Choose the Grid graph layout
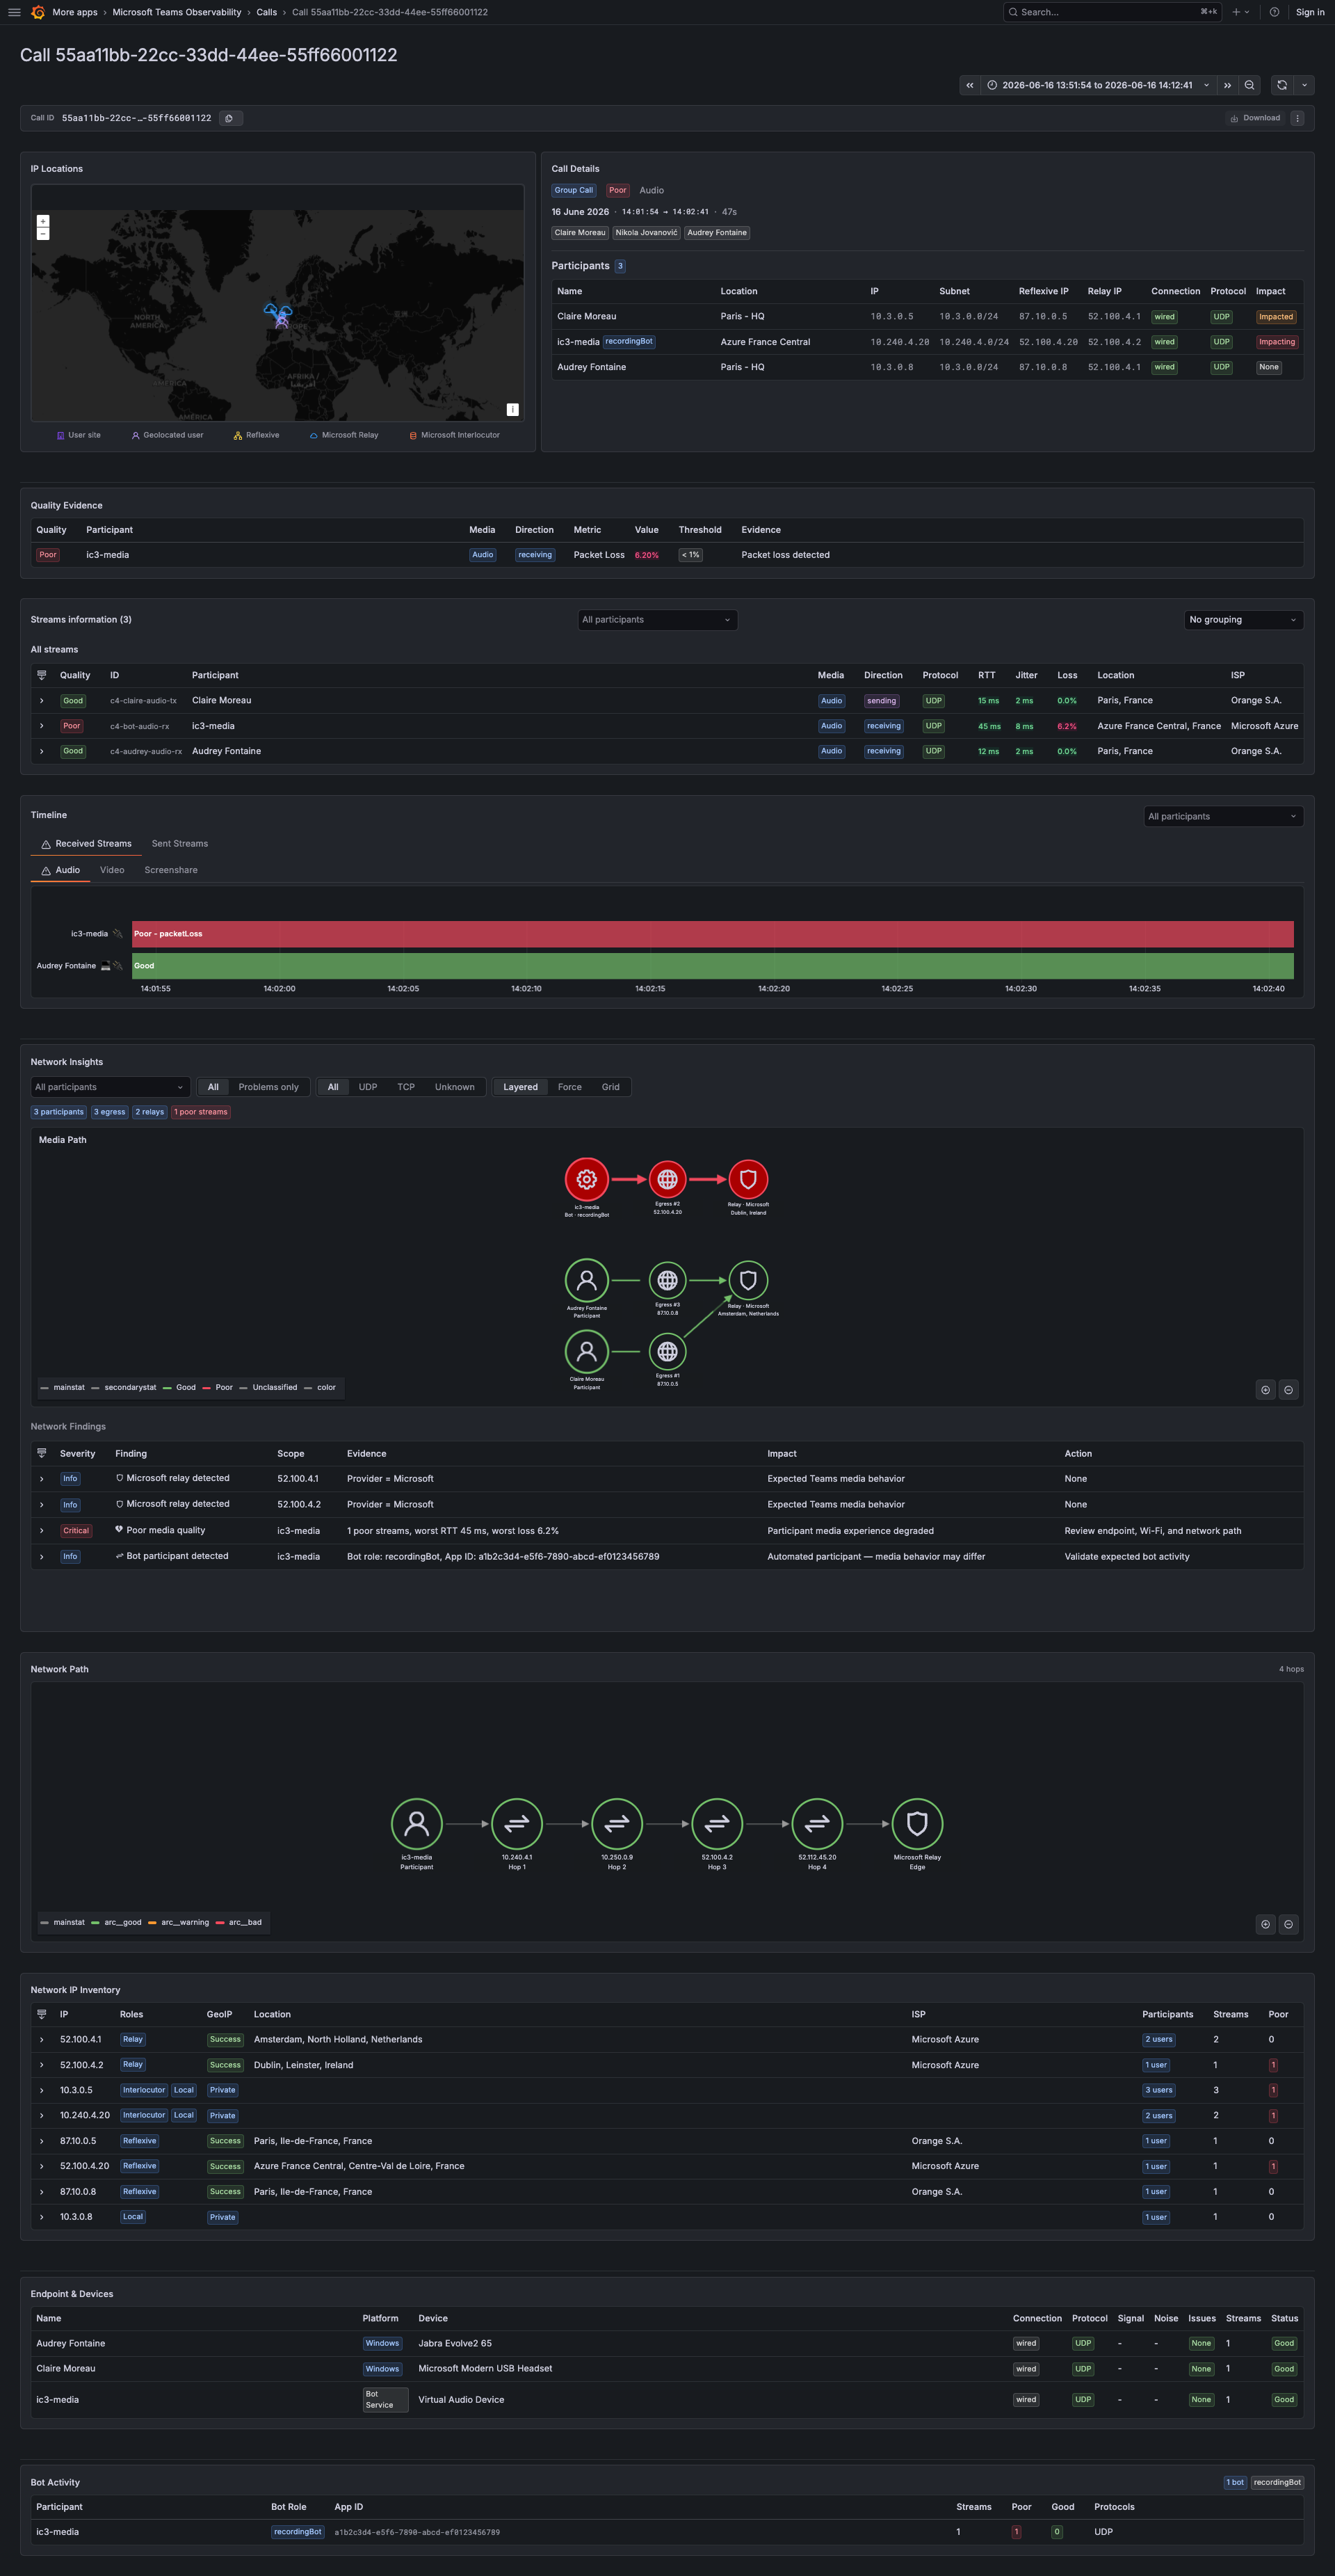Viewport: 1335px width, 2576px height. point(610,1087)
